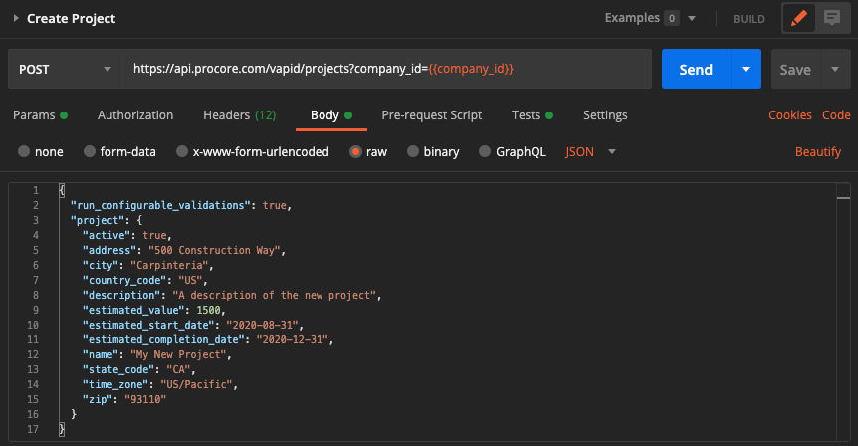The width and height of the screenshot is (858, 446).
Task: Click the "run_configurable_validations" key
Action: pyautogui.click(x=160, y=205)
